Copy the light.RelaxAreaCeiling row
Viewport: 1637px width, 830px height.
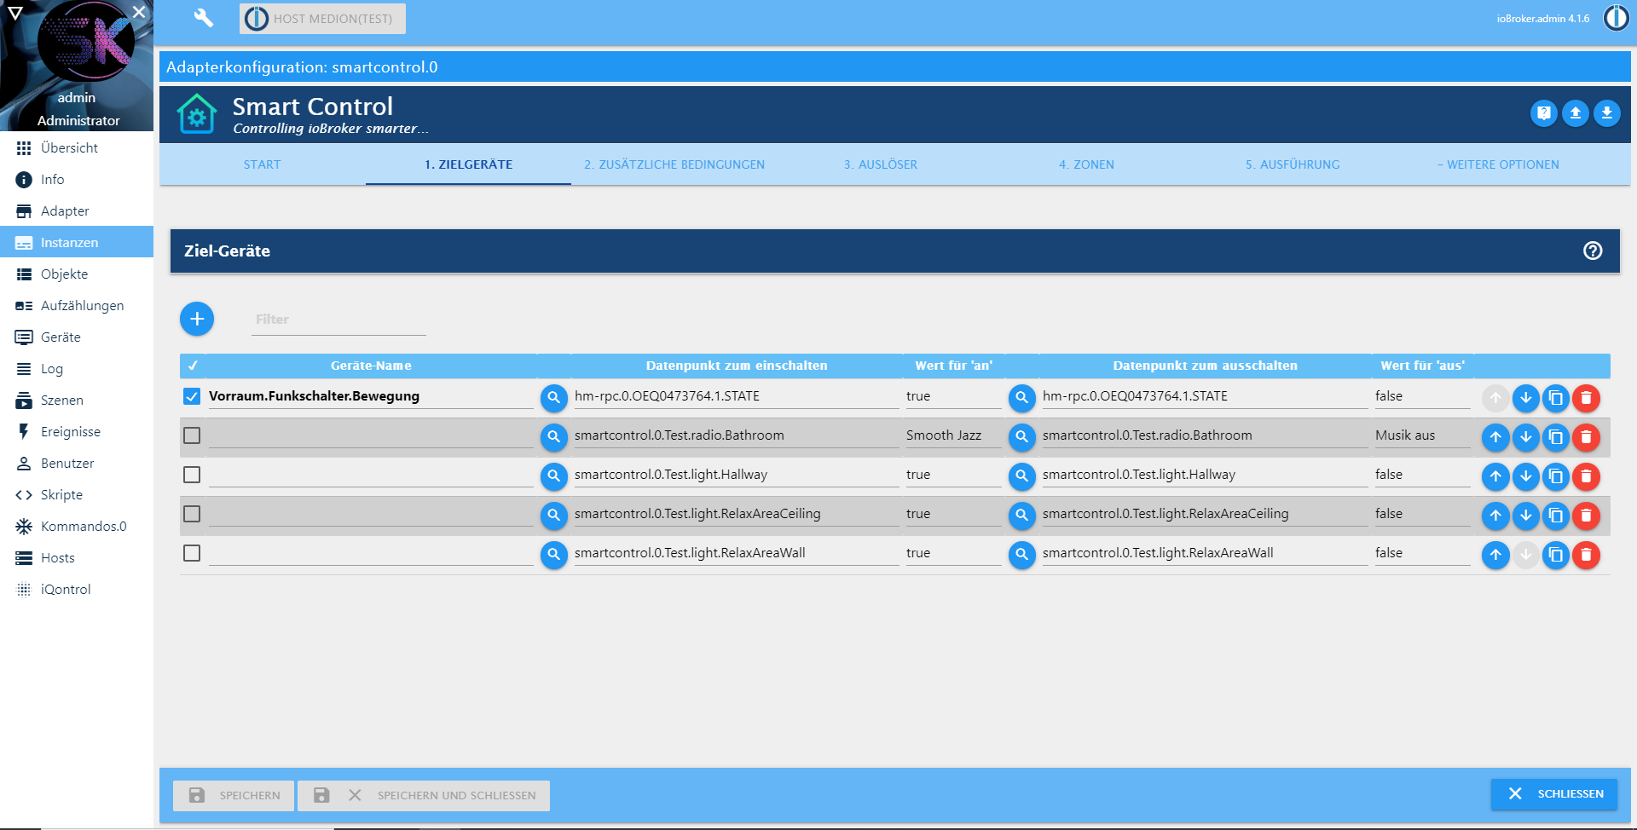pyautogui.click(x=1555, y=516)
